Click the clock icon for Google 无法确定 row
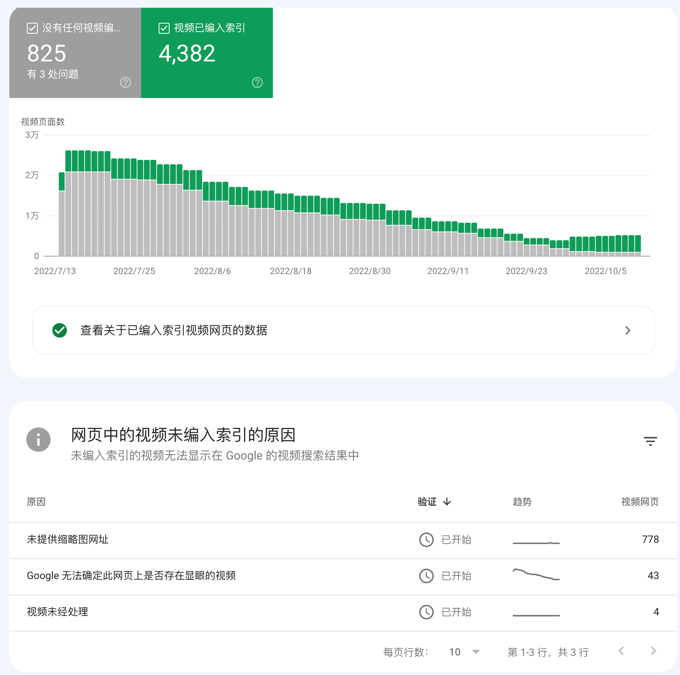This screenshot has height=675, width=680. click(426, 576)
